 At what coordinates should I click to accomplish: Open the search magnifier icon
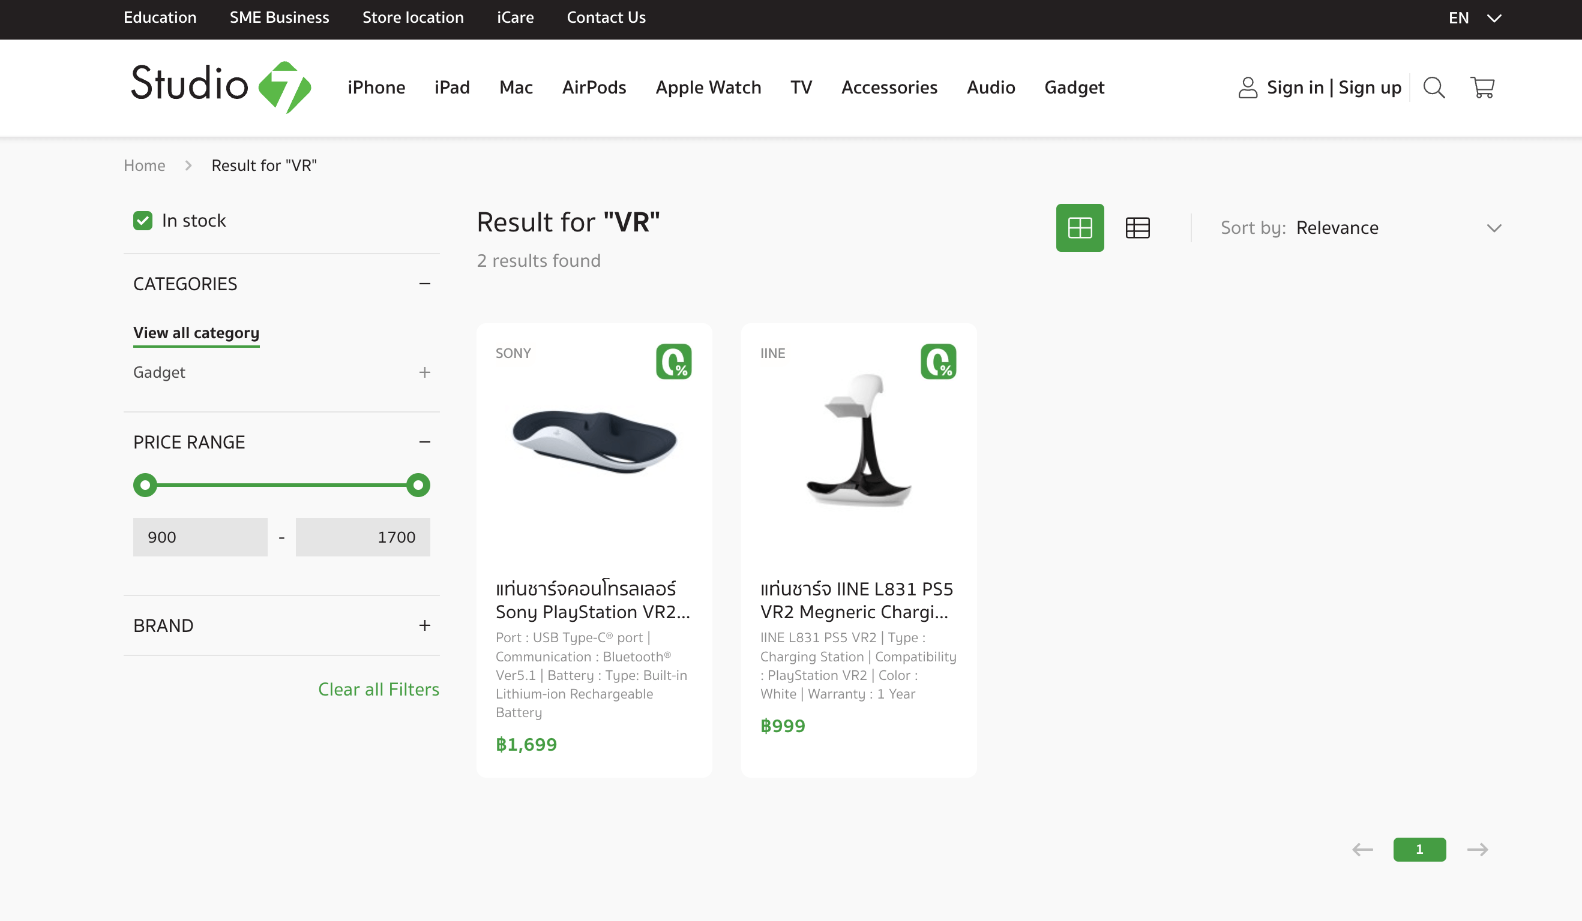coord(1434,88)
